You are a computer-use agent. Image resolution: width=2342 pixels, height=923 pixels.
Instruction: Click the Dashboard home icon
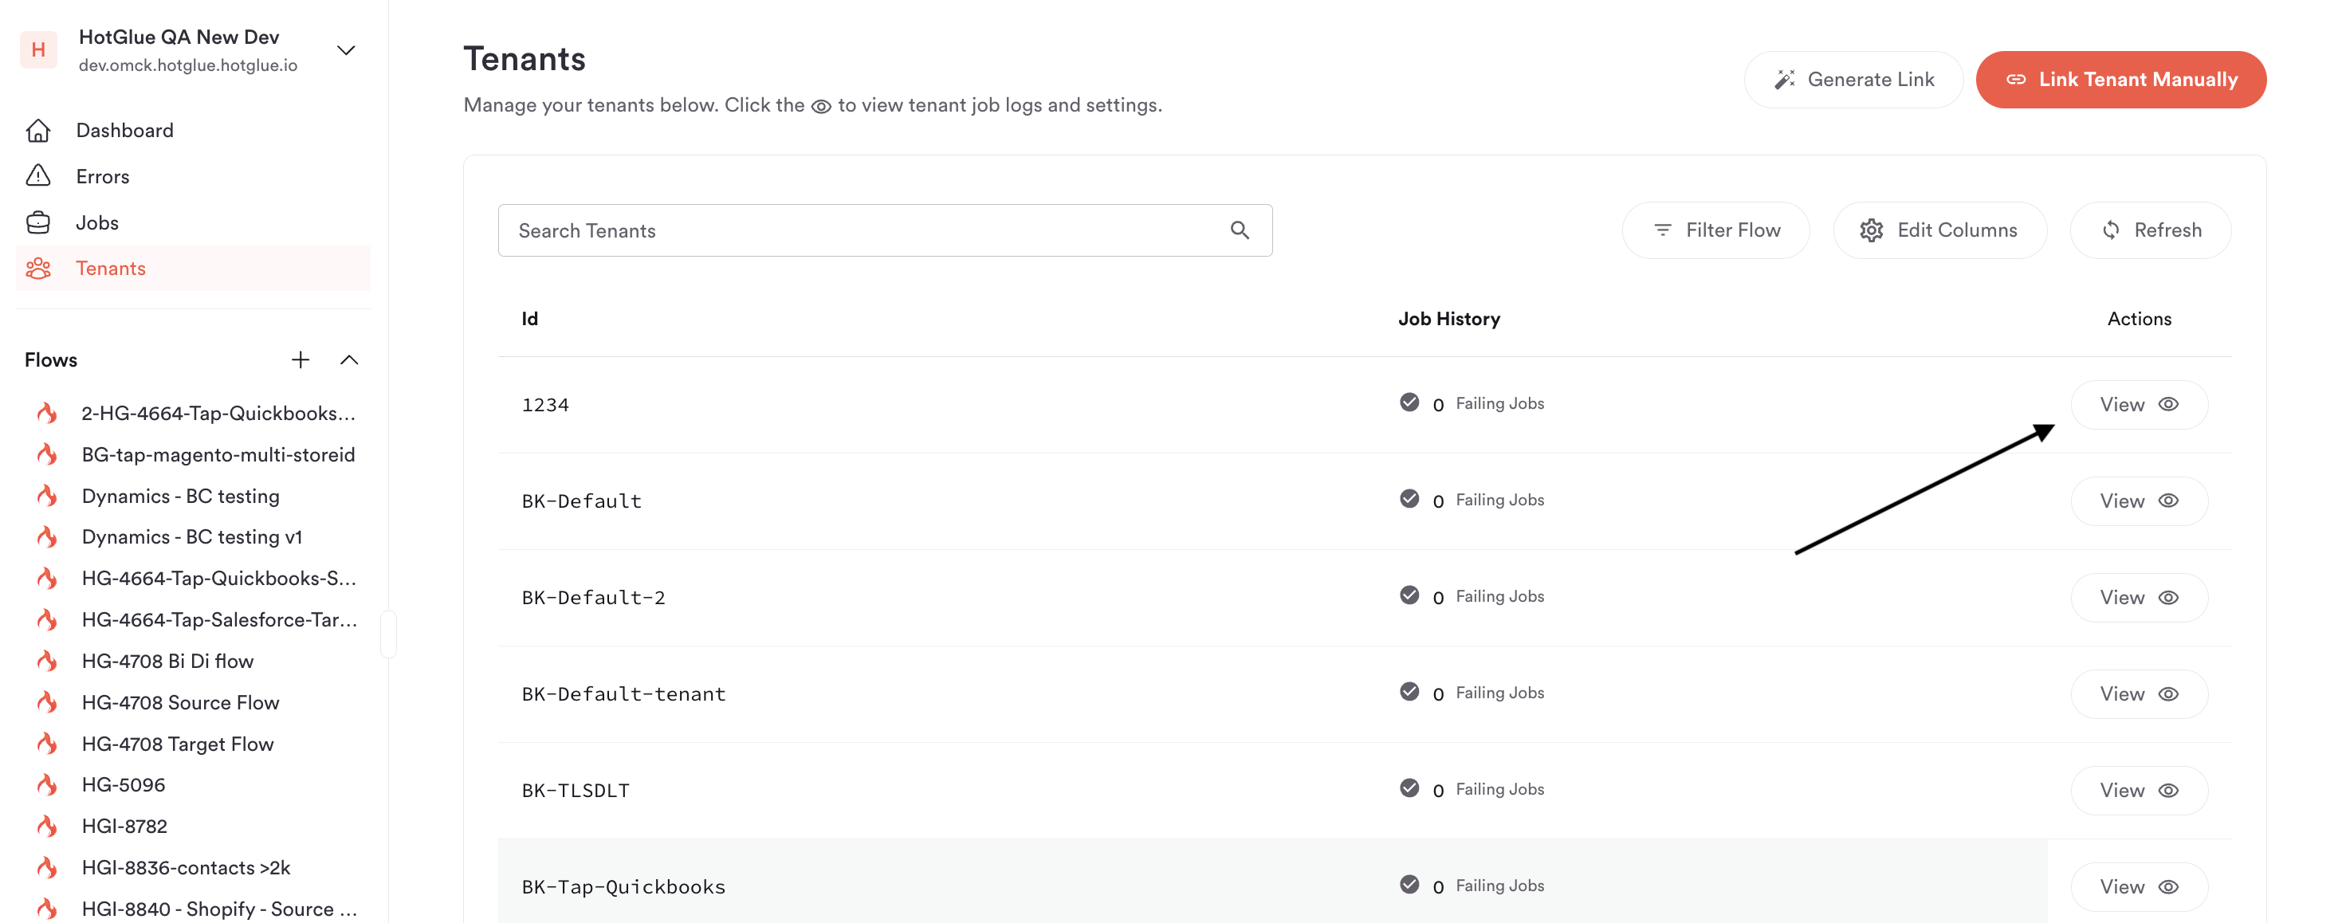point(38,130)
